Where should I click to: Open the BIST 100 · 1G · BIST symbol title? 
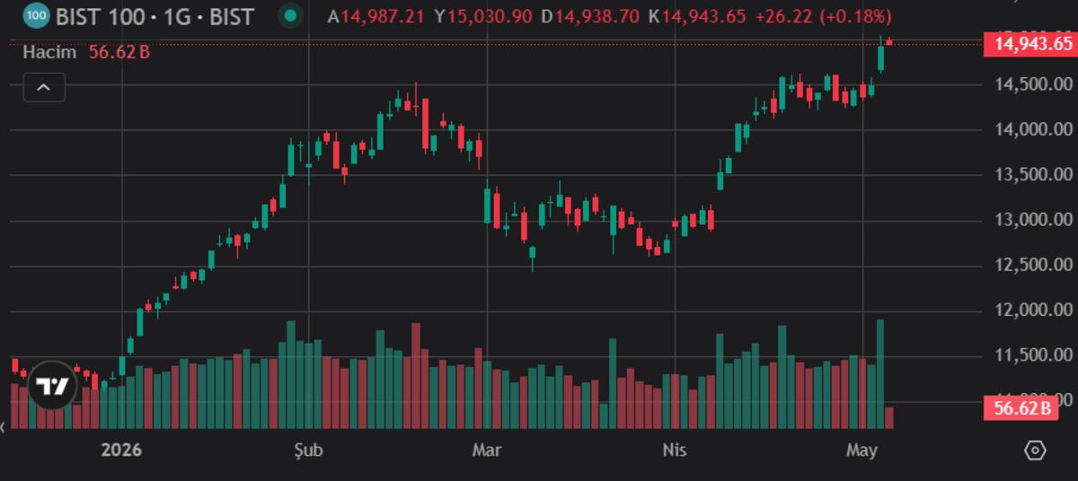click(x=155, y=16)
